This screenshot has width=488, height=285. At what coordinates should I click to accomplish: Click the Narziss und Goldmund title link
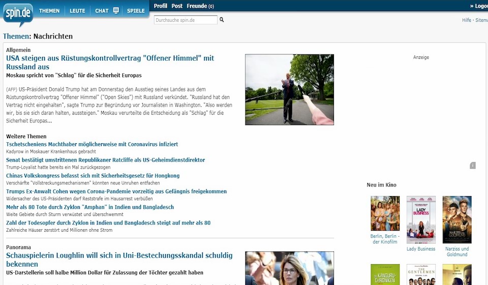(x=457, y=251)
